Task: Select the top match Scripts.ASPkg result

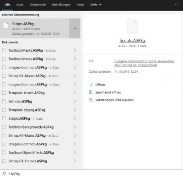Action: coord(34,28)
